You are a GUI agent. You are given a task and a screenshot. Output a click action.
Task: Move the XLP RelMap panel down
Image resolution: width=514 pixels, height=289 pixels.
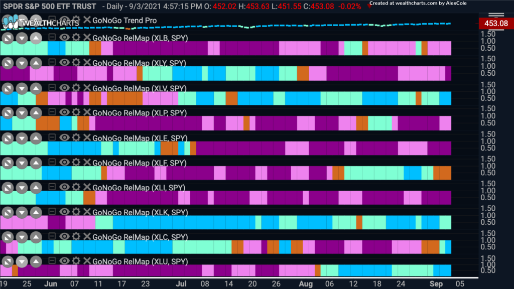point(22,113)
